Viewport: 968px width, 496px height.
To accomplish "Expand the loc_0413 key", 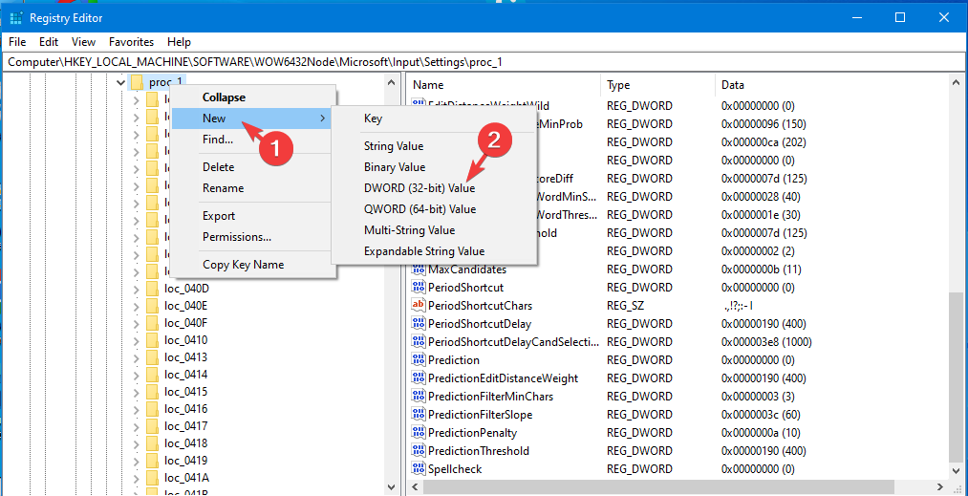I will pos(137,357).
